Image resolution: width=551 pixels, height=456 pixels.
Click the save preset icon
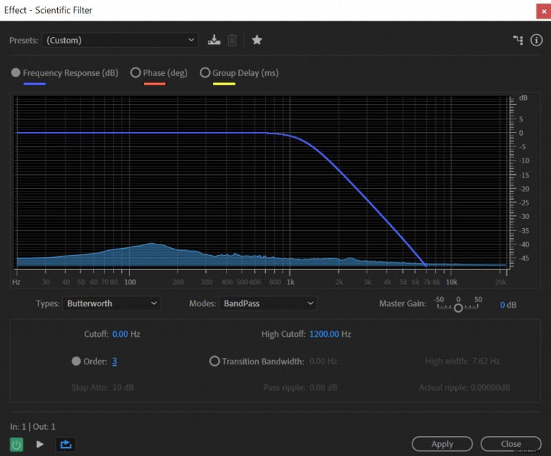[x=214, y=40]
